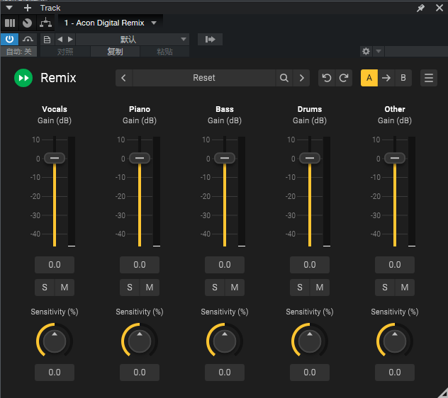Solo the Drums stem
Image resolution: width=448 pixels, height=398 pixels.
coord(300,288)
